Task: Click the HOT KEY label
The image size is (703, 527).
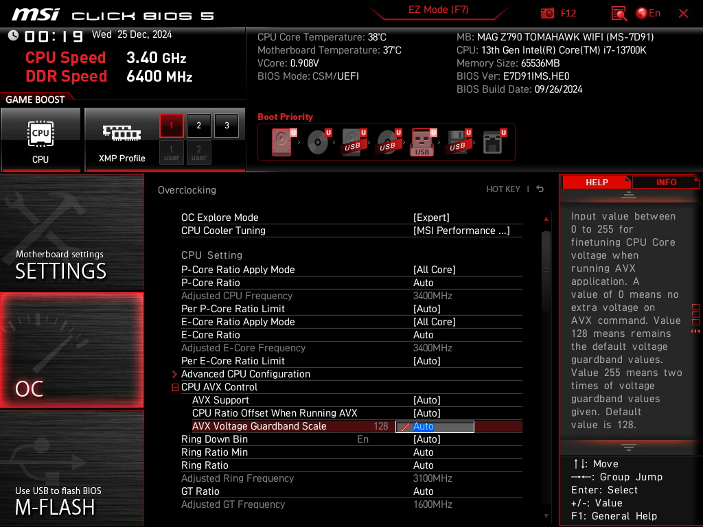Action: click(503, 189)
